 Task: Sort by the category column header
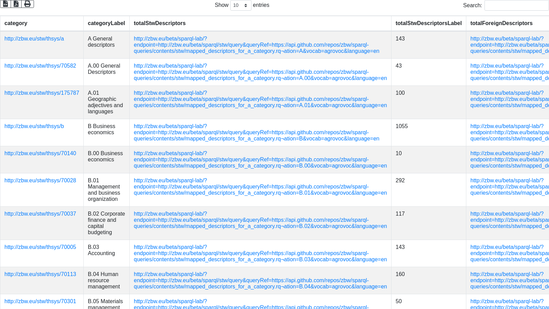(16, 23)
